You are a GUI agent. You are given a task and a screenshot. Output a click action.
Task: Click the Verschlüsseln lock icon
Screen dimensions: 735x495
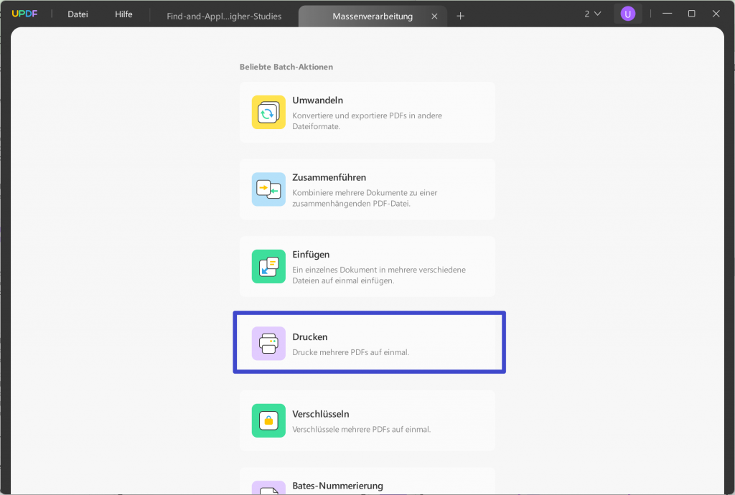click(x=268, y=420)
